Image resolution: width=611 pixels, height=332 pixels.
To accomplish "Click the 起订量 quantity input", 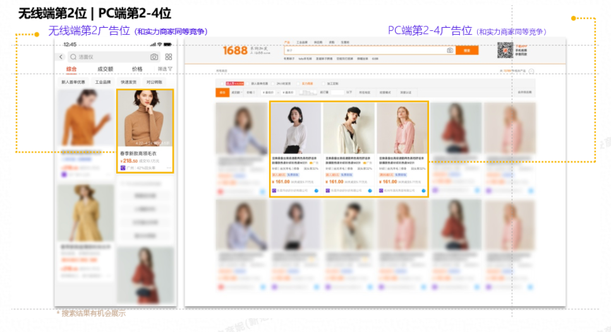I will click(337, 93).
